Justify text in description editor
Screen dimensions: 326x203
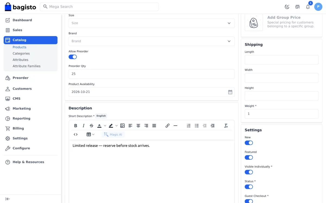point(154,126)
